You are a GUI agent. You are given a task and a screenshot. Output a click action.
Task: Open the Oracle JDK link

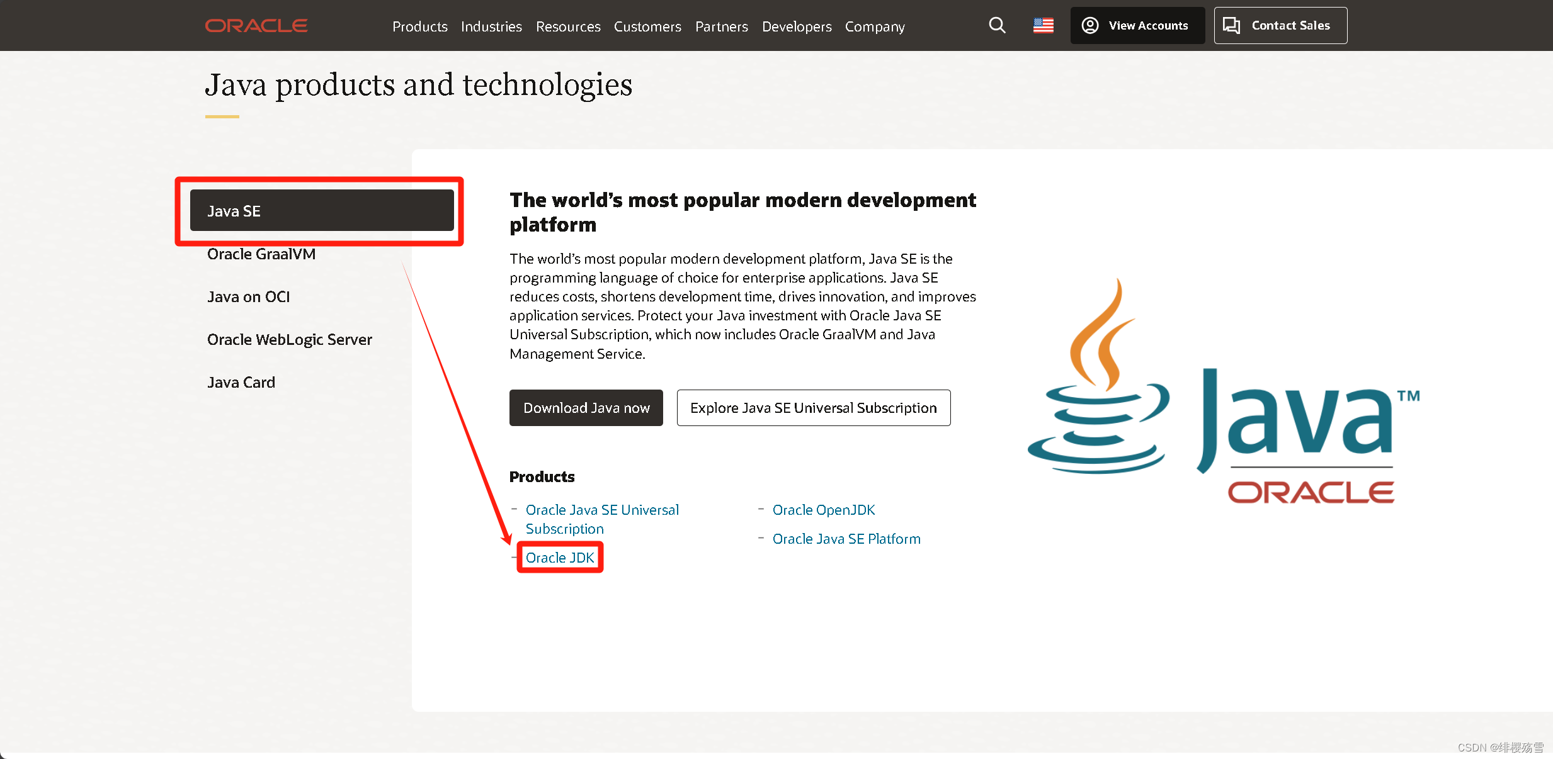tap(560, 558)
